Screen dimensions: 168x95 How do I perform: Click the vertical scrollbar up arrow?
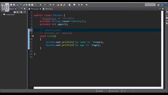click(x=162, y=11)
